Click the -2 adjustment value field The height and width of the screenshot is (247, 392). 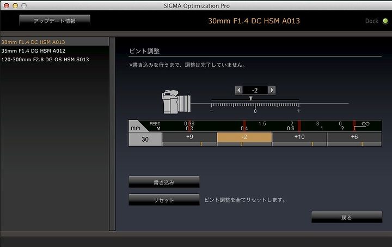click(255, 90)
